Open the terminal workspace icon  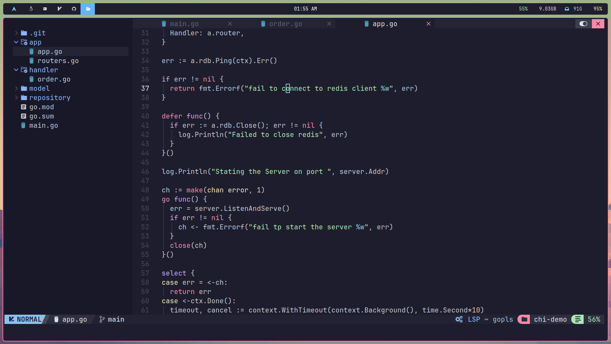click(x=45, y=9)
